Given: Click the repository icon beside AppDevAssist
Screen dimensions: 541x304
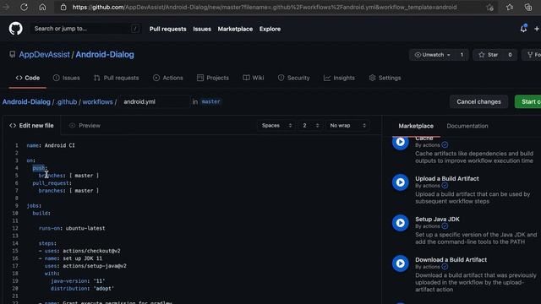Looking at the screenshot, I should (x=13, y=54).
